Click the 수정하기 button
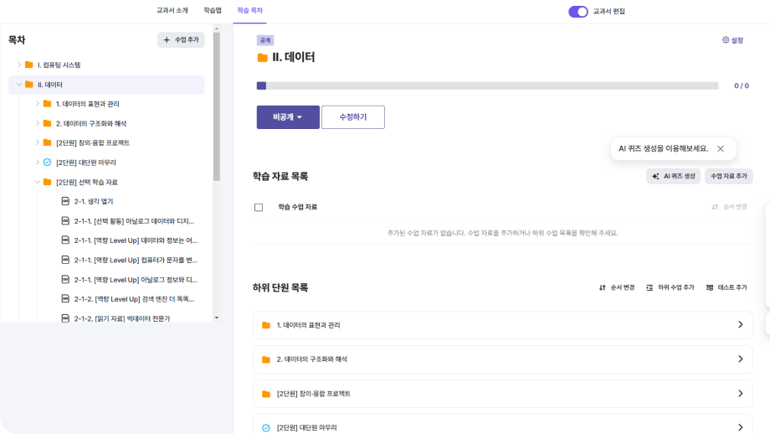The width and height of the screenshot is (770, 434). pos(352,117)
